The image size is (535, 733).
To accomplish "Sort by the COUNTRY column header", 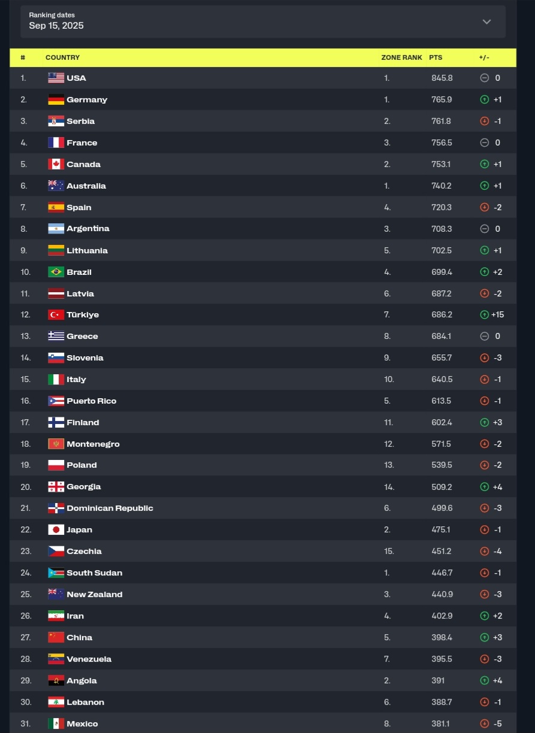I will click(x=62, y=57).
